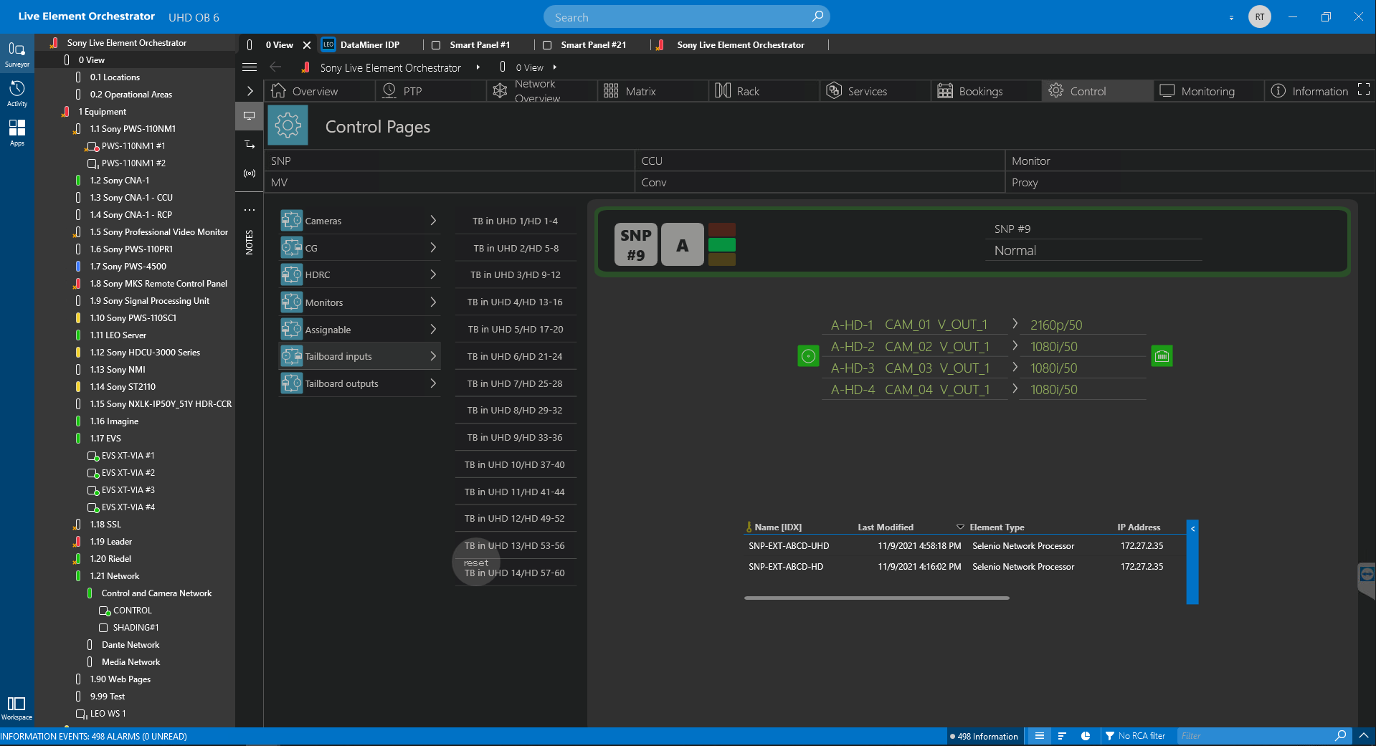Open the dropdown after 0 View breadcrumb

[x=554, y=67]
